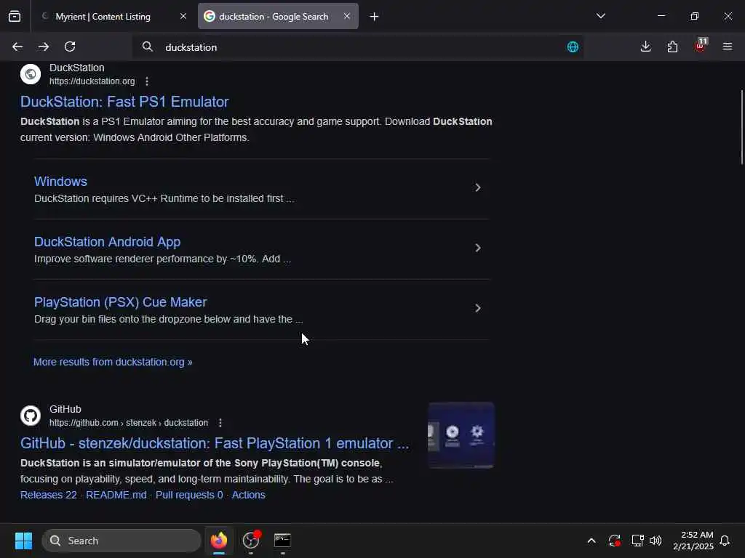
Task: Open the README.md link
Action: pyautogui.click(x=116, y=495)
